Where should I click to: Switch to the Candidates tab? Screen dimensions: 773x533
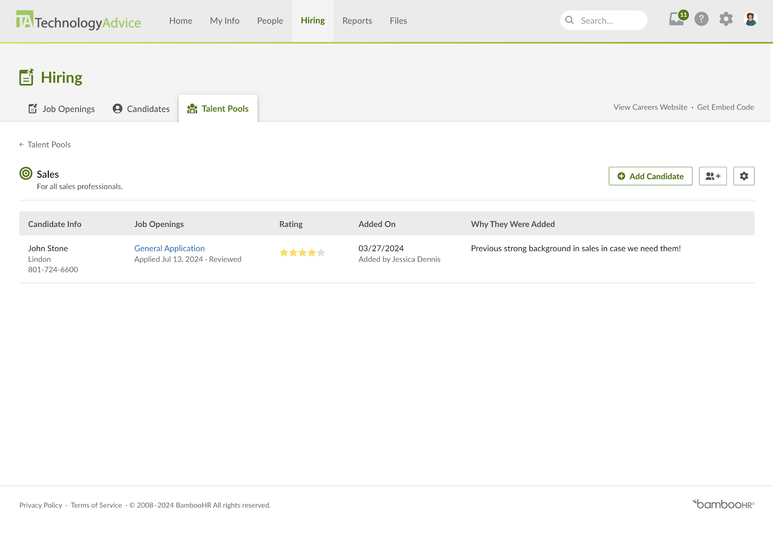point(141,109)
